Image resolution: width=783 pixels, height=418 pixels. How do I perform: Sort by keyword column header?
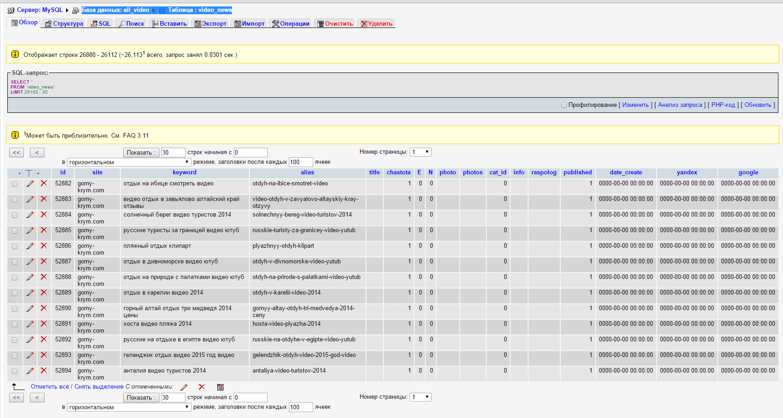click(x=185, y=173)
